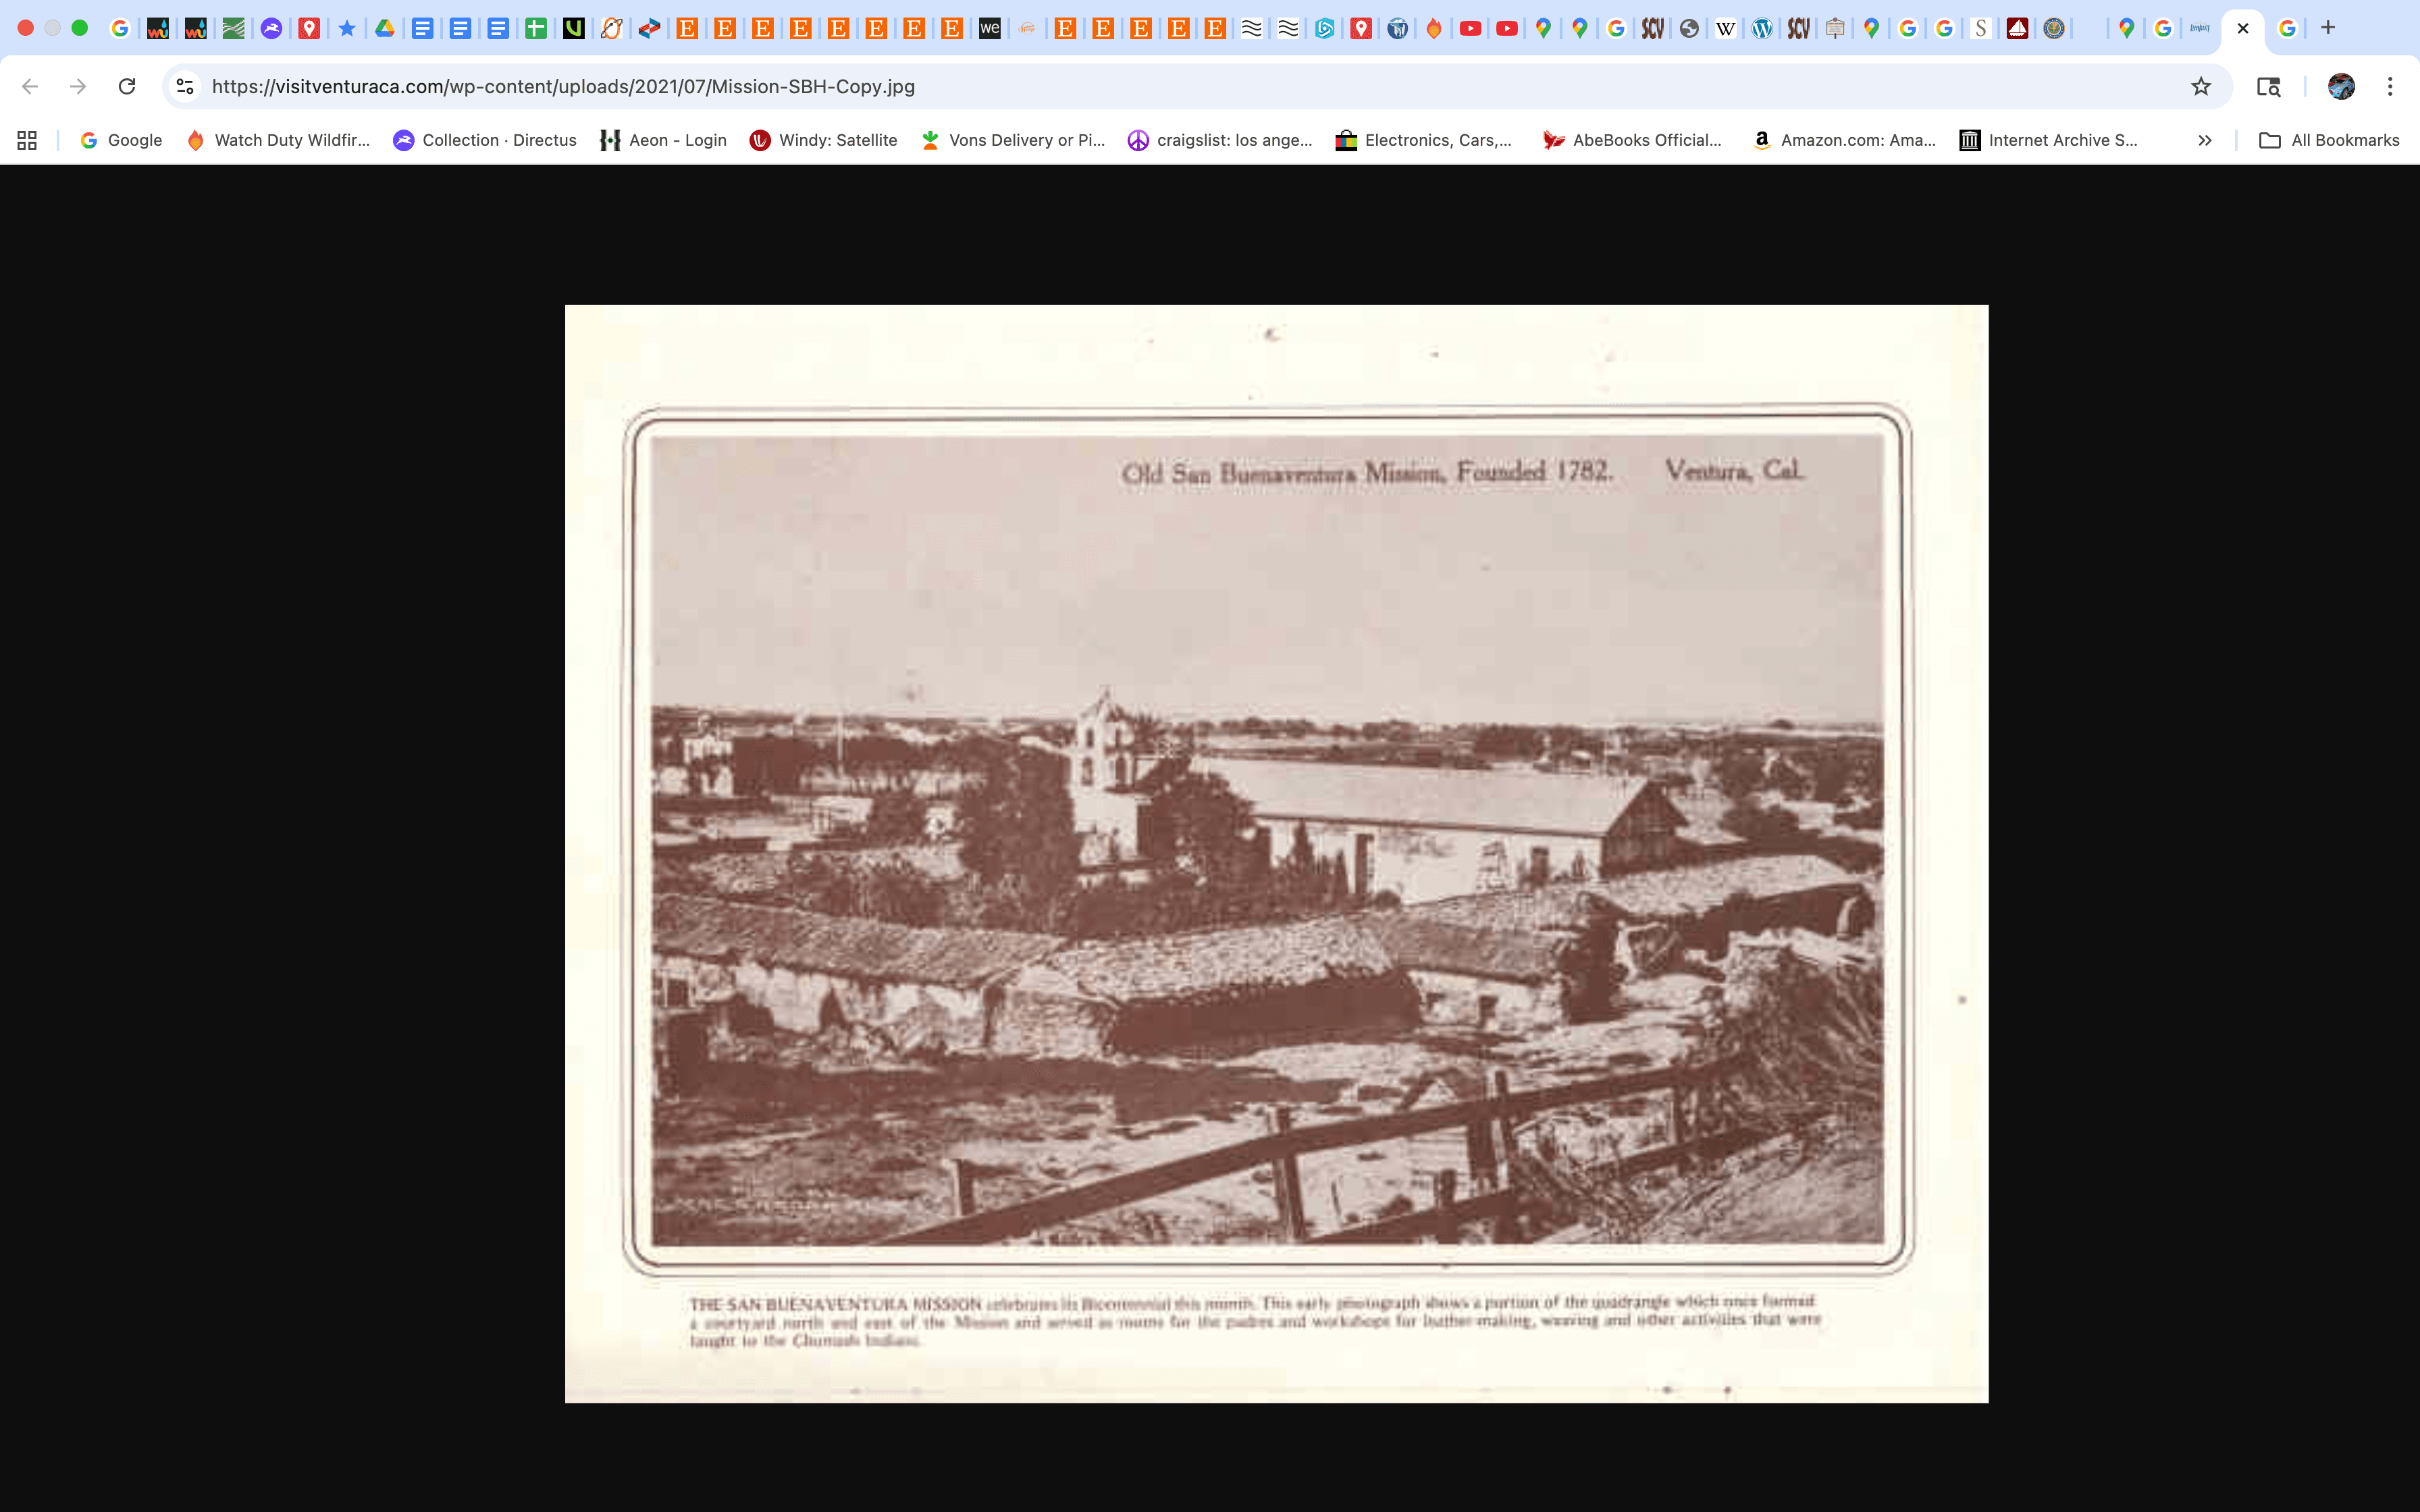Open the apps grid shortcut
Image resolution: width=2420 pixels, height=1512 pixels.
click(27, 140)
